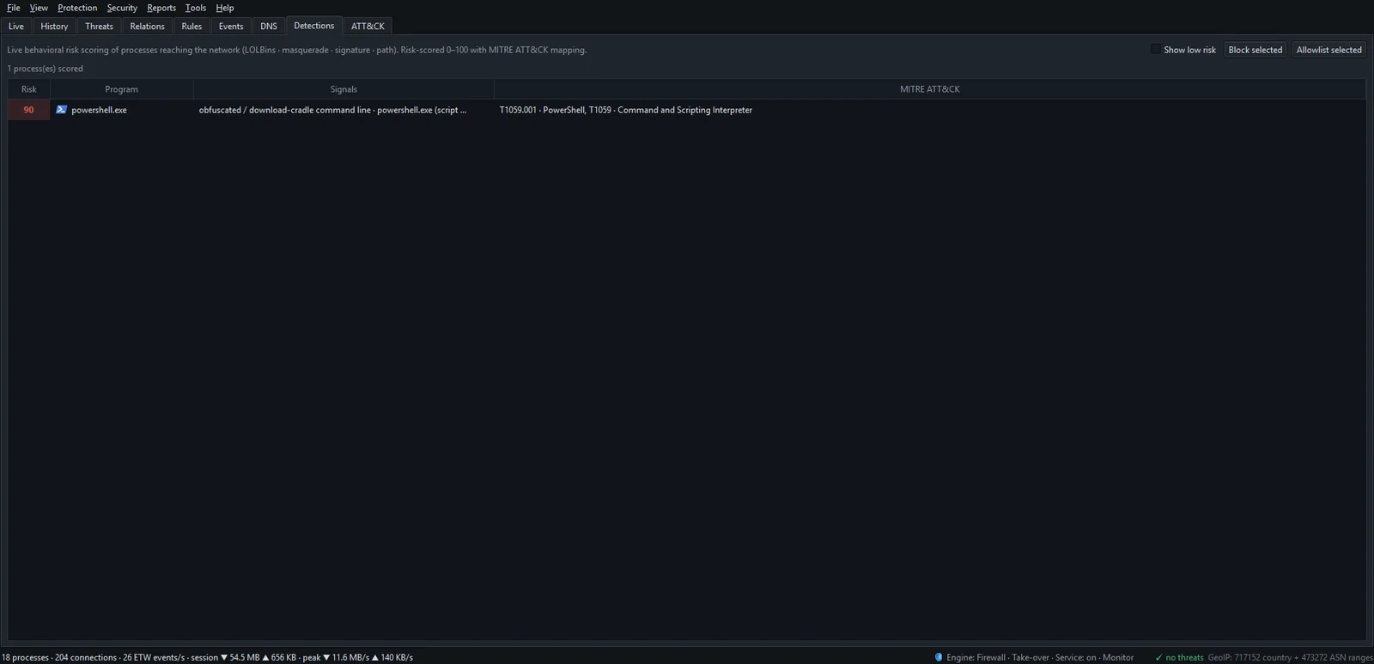Sort by the Signals column header
The height and width of the screenshot is (664, 1374).
[343, 89]
